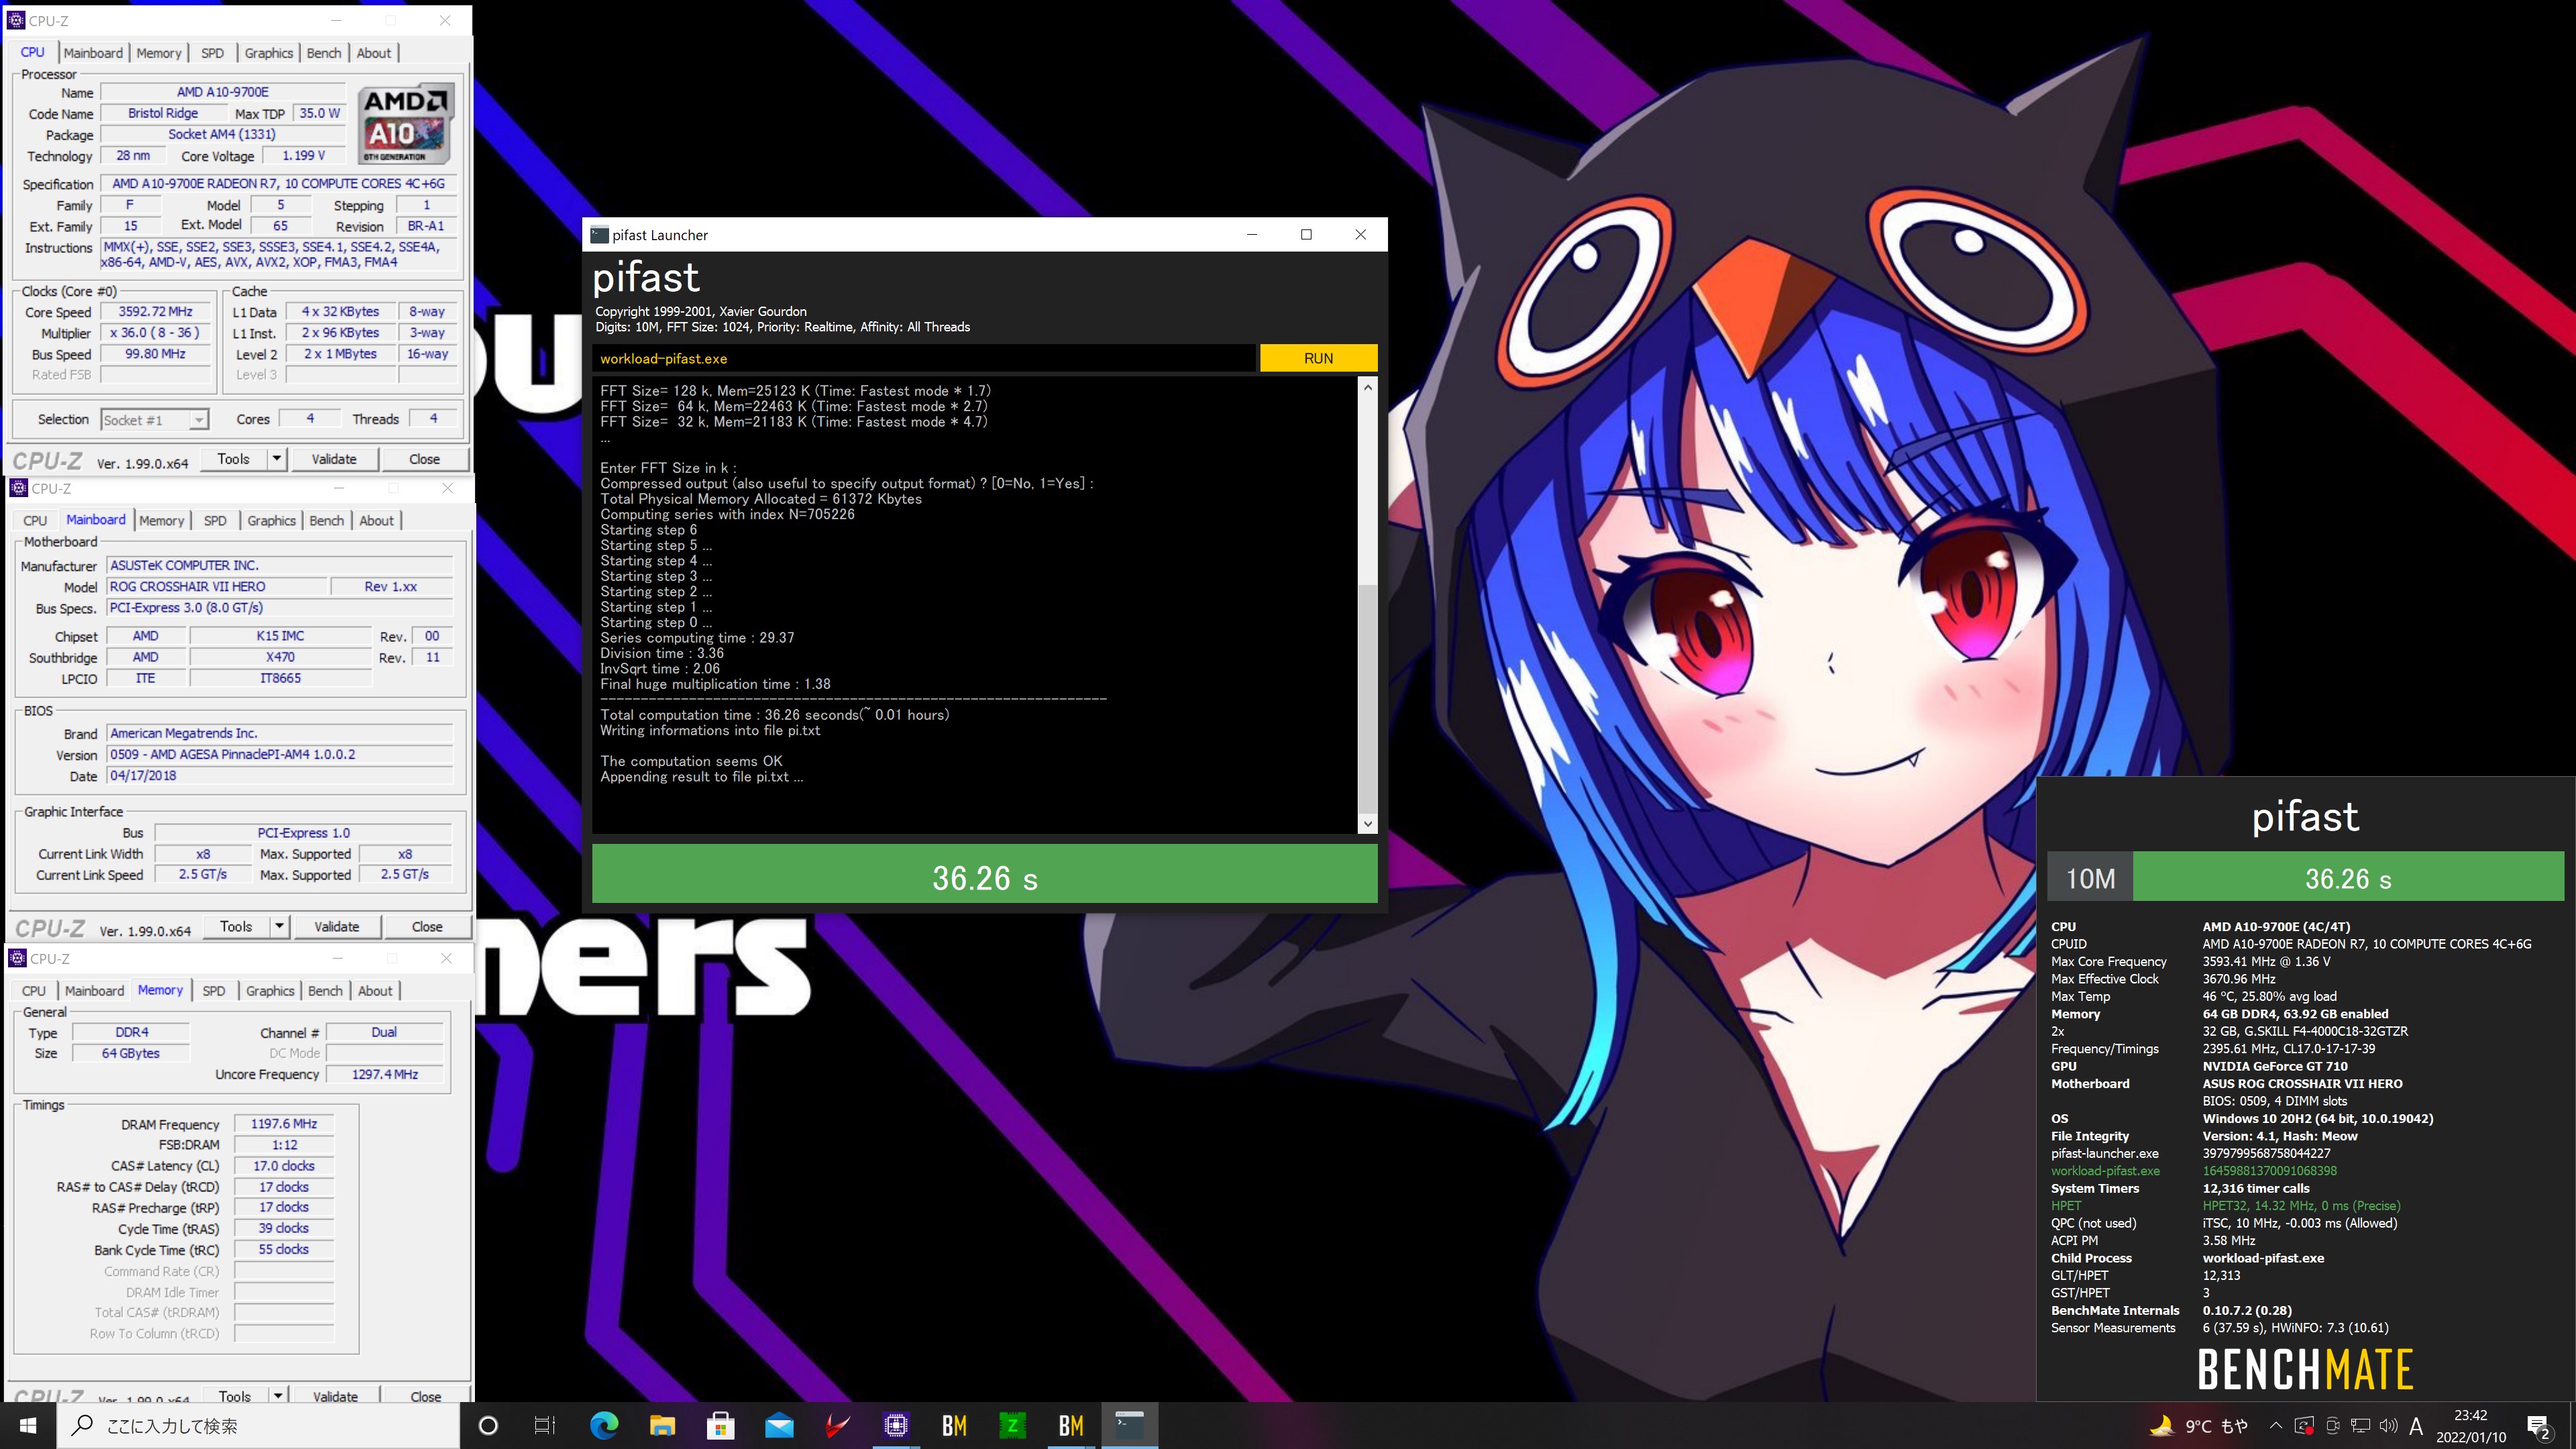Open Microsoft Store from the taskbar
This screenshot has height=1449, width=2576.
click(721, 1425)
